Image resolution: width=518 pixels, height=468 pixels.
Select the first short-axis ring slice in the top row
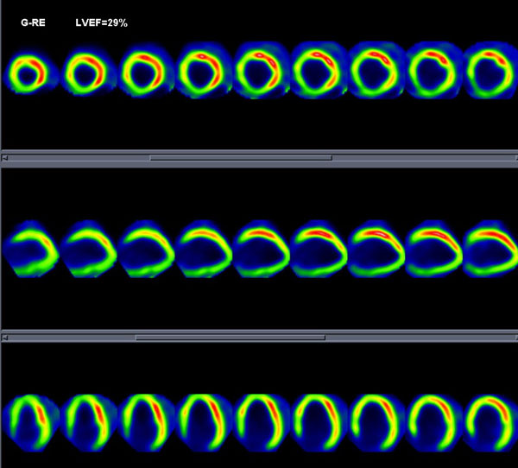pos(29,73)
